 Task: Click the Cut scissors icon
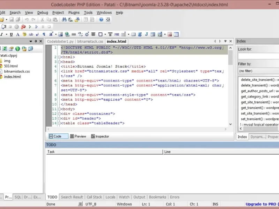(42, 20)
